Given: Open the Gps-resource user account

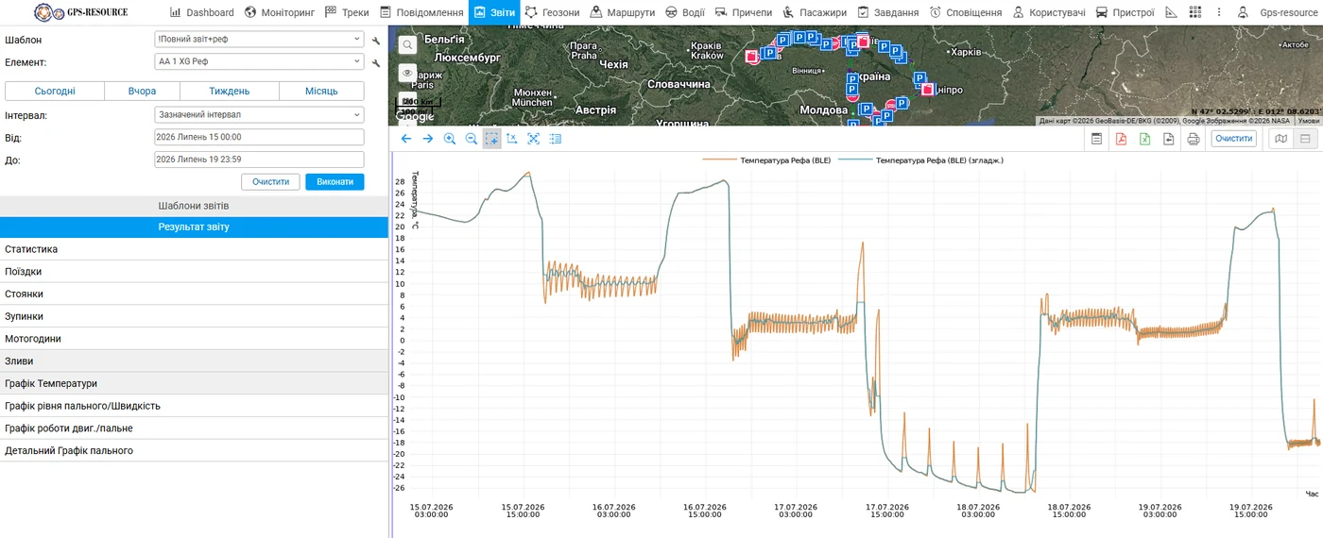Looking at the screenshot, I should 1279,12.
